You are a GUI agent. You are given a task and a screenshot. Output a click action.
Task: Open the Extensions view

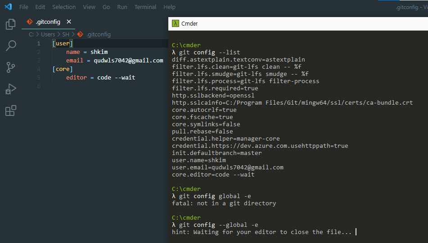coord(11,110)
